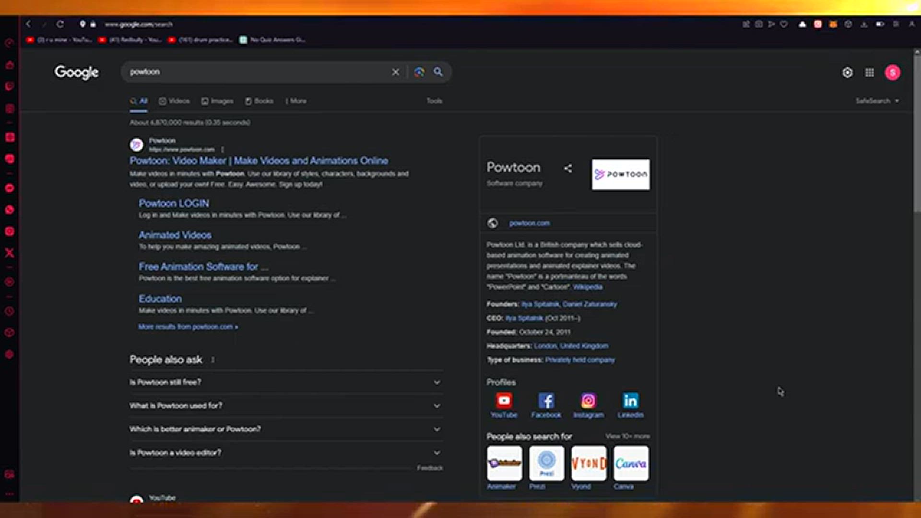Select the All results tab
The width and height of the screenshot is (921, 518).
click(x=139, y=101)
